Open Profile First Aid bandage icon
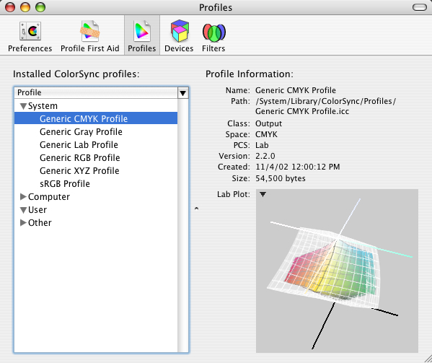The height and width of the screenshot is (363, 432). [90, 31]
